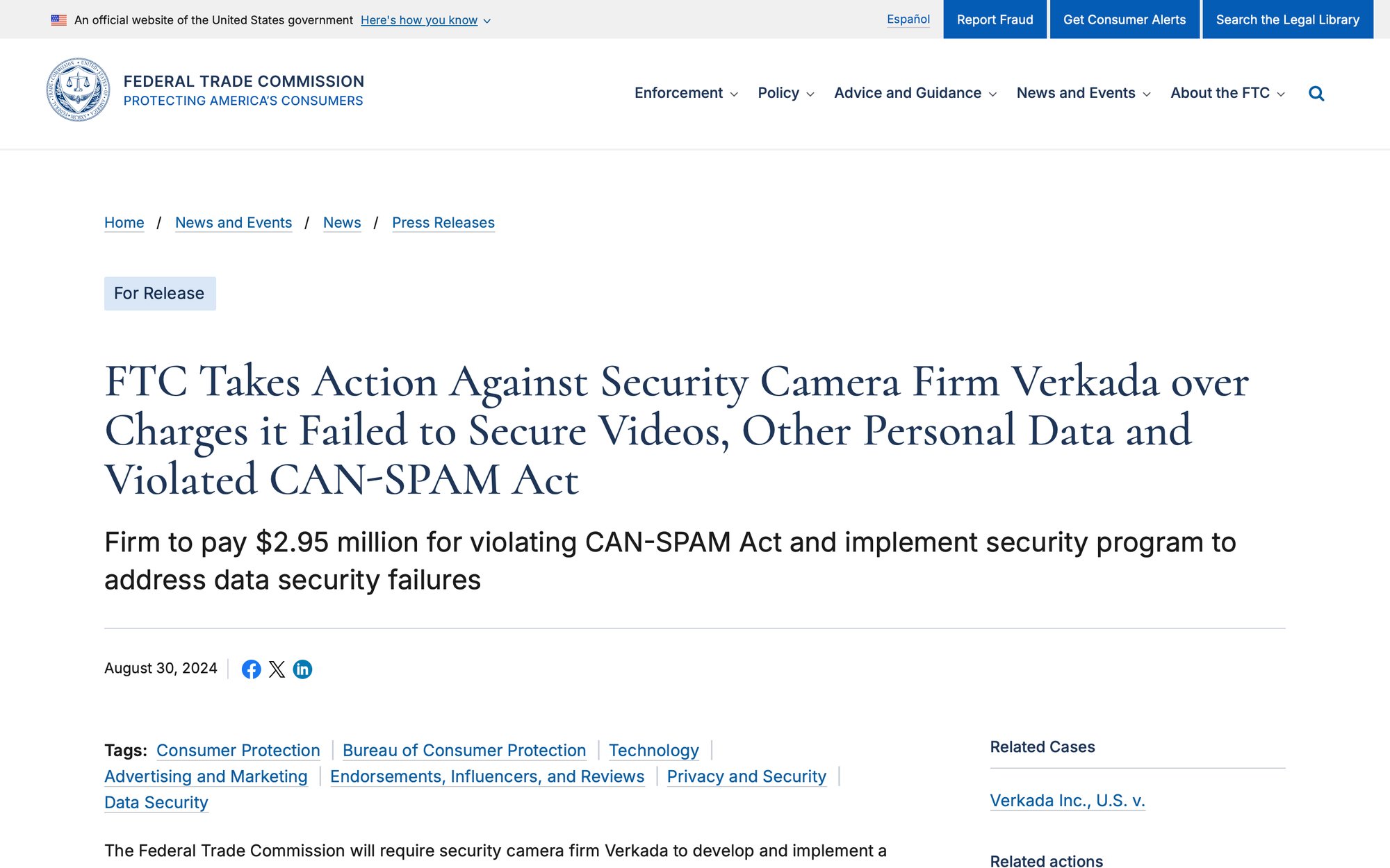Share the article via the Facebook icon
Image resolution: width=1390 pixels, height=868 pixels.
coord(252,669)
